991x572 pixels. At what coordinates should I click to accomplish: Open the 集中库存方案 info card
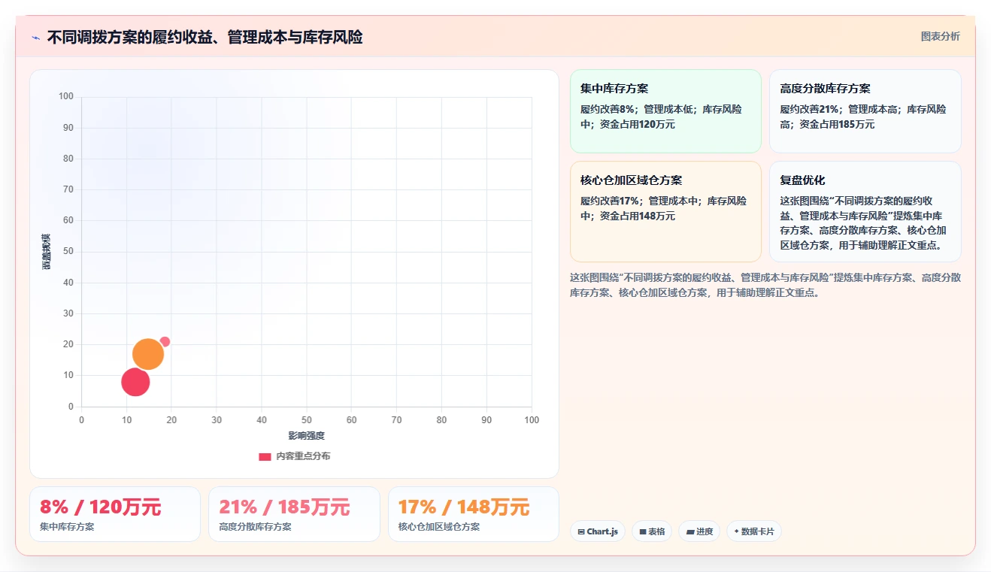click(665, 111)
